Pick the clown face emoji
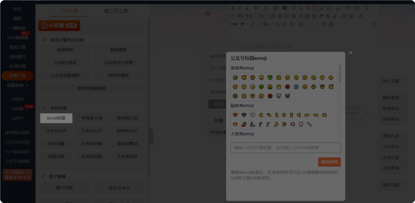The width and height of the screenshot is (415, 203). click(279, 96)
